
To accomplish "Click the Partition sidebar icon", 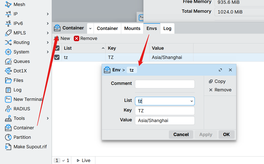I will coord(8,137).
